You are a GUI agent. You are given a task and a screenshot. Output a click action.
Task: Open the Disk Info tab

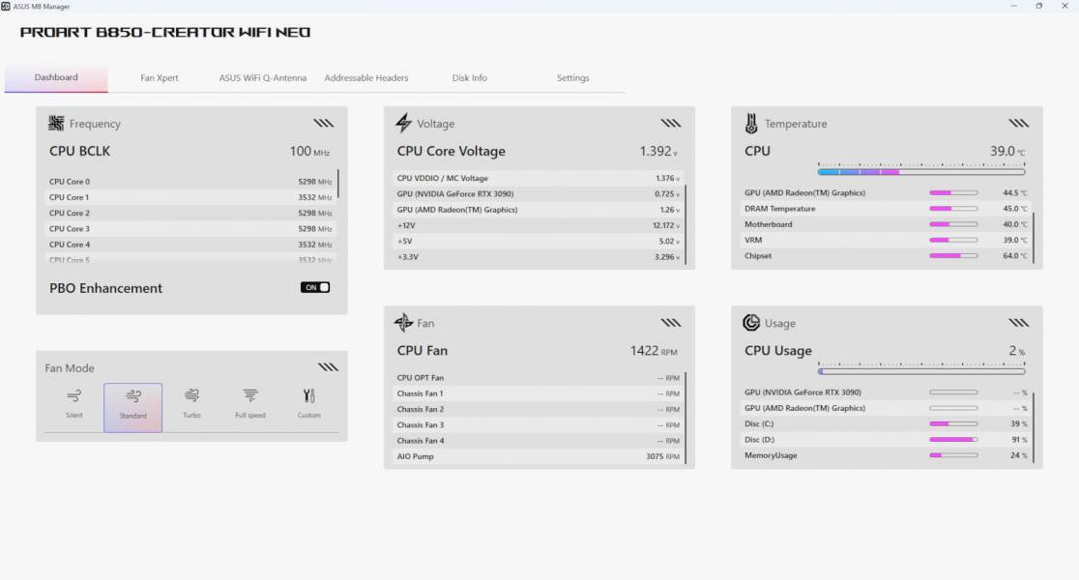click(469, 77)
